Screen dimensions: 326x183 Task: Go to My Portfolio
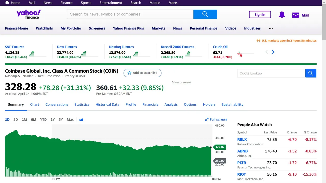tap(71, 28)
